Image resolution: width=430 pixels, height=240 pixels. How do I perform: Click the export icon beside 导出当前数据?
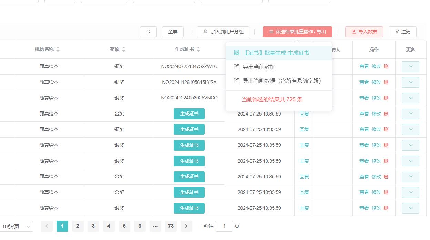coord(236,67)
